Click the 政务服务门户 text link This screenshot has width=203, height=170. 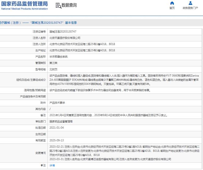click(190, 8)
